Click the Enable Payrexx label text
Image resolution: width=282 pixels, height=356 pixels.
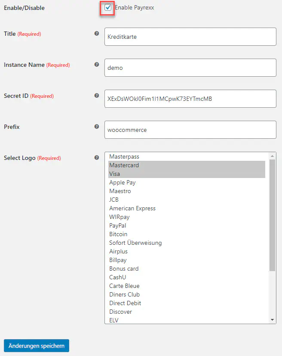coord(134,8)
